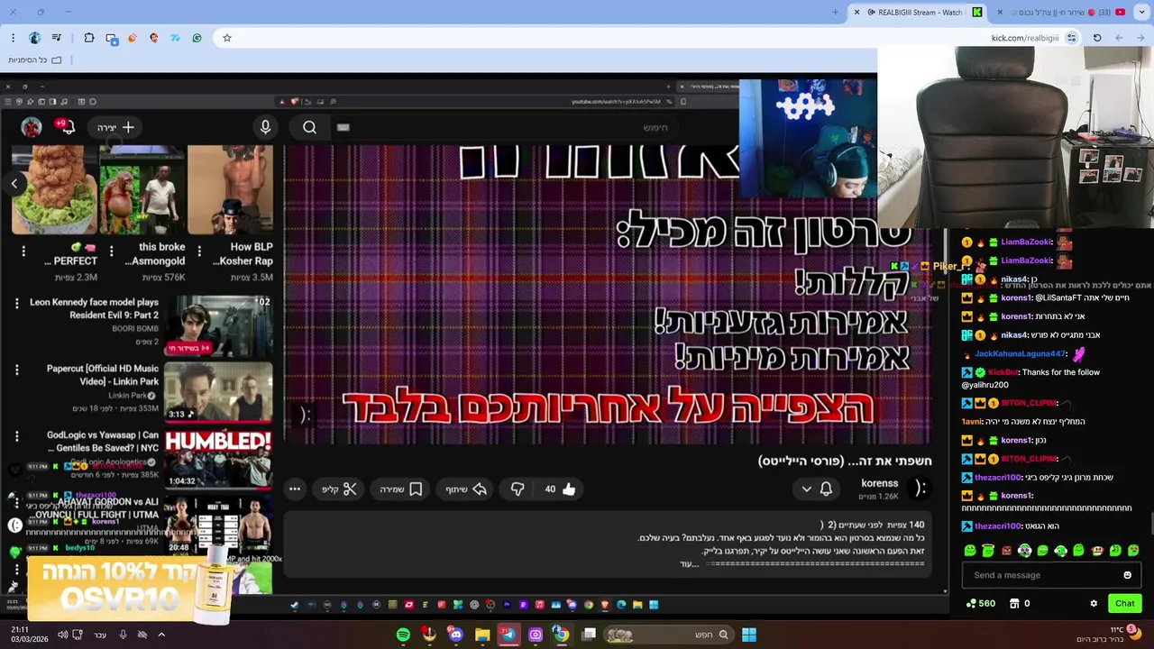
Task: Open menu for GodLogic vs Yawasap video
Action: (x=16, y=435)
